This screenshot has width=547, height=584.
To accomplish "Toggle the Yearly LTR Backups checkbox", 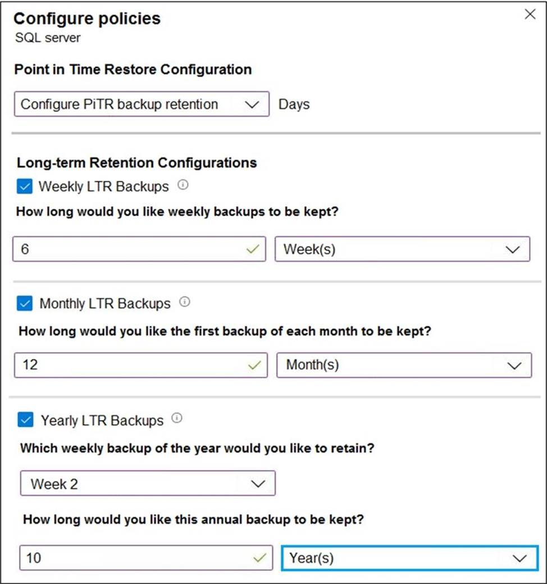I will coord(25,420).
